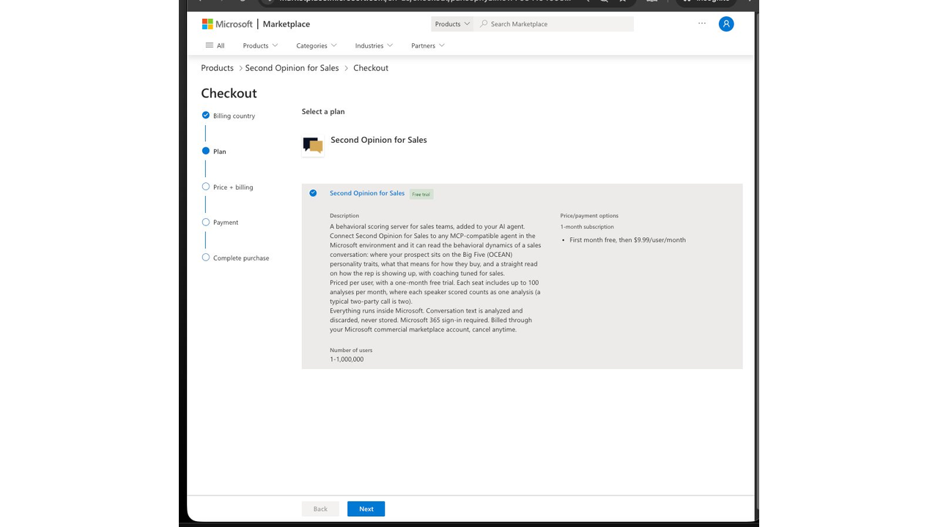Viewport: 938px width, 527px height.
Task: Click the 'Price/payment options' heading
Action: pyautogui.click(x=589, y=216)
